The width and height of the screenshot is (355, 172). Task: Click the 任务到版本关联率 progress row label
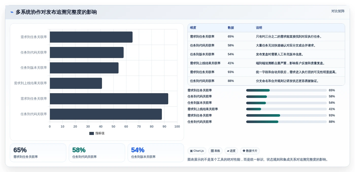coord(200,103)
